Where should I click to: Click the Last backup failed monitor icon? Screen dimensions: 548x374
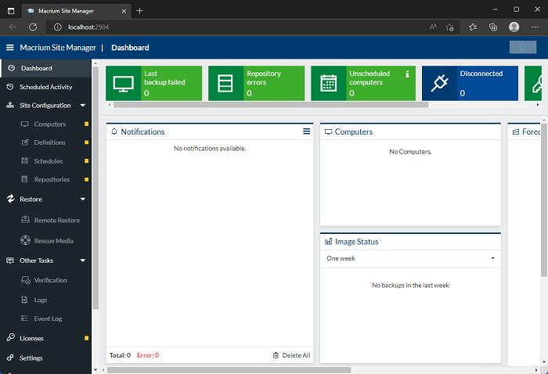coord(124,83)
